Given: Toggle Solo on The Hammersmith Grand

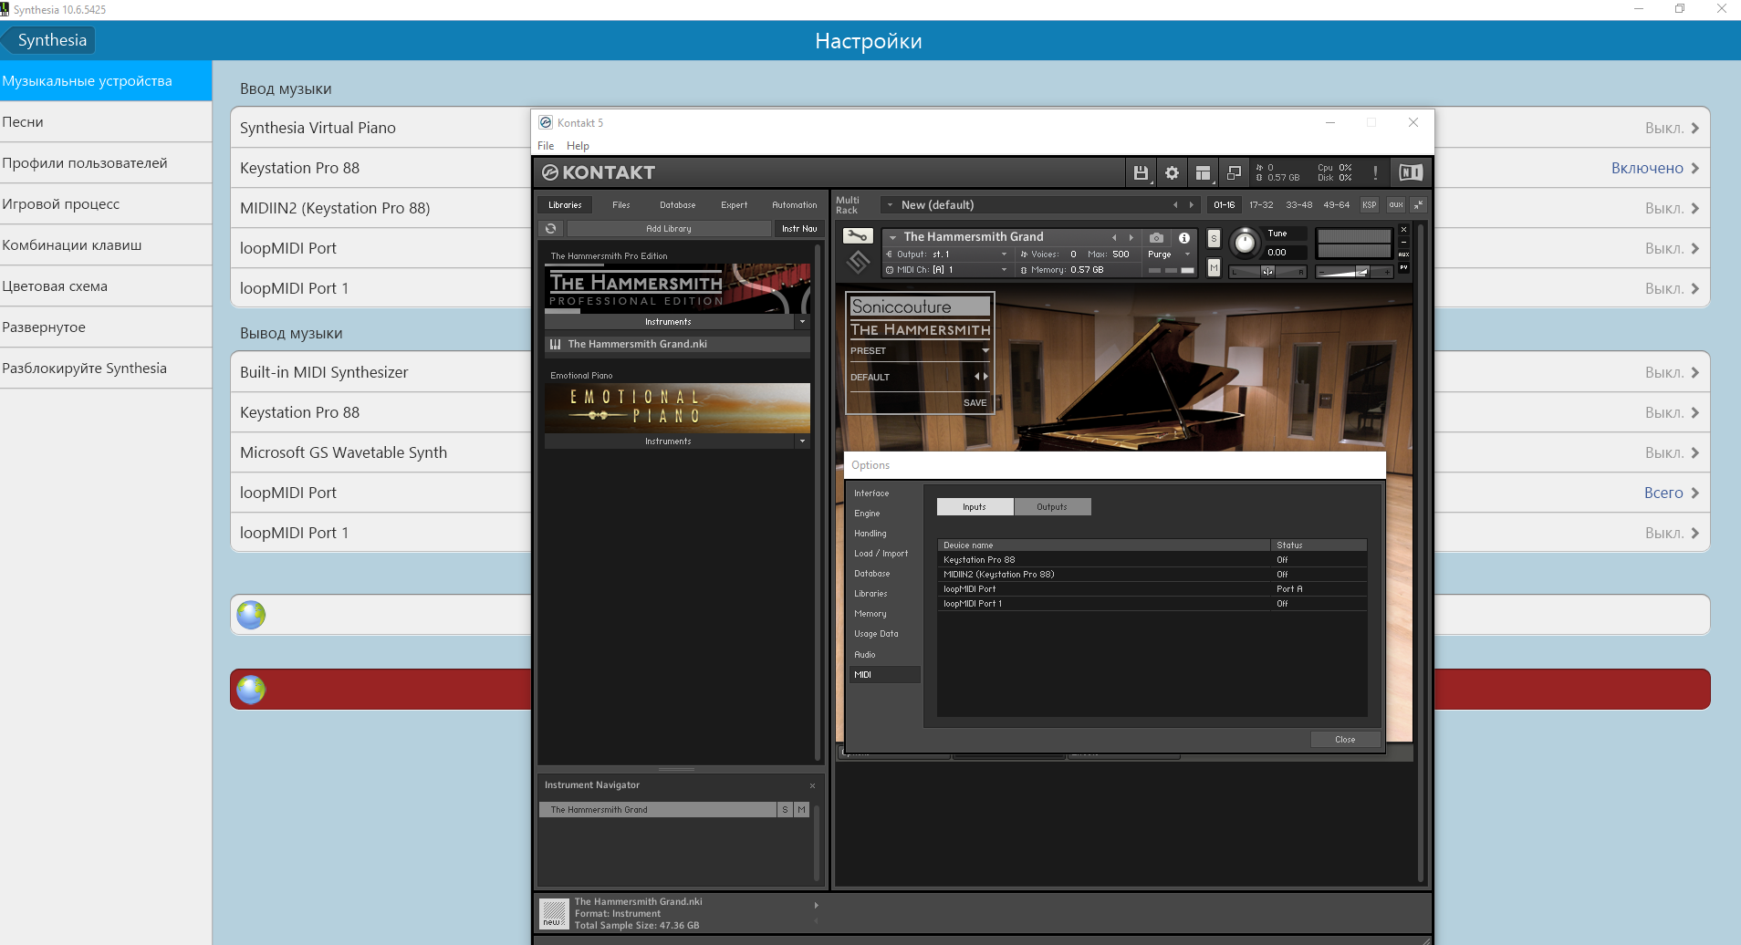Looking at the screenshot, I should (x=1214, y=238).
